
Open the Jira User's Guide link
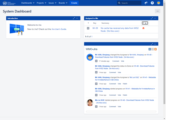tap(59, 29)
